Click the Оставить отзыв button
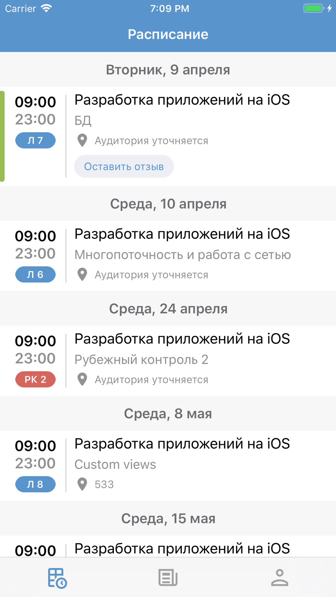 point(124,166)
